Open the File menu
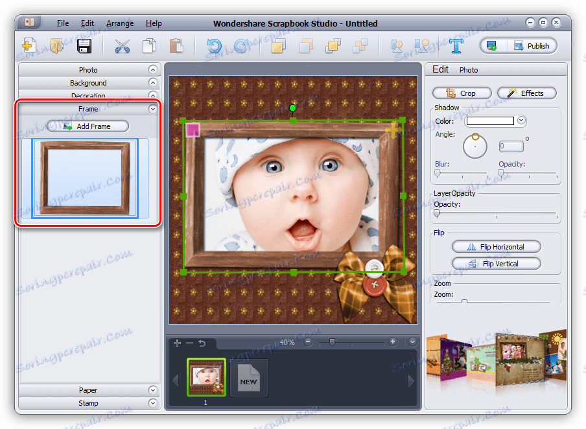The height and width of the screenshot is (429, 586). coord(63,23)
